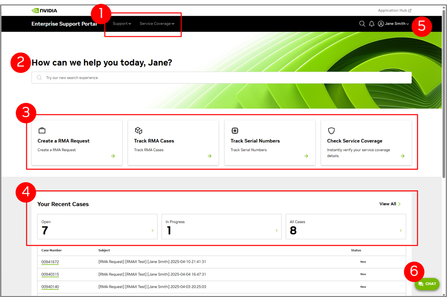Click the chevron in the Open cases tile
Screen dimensions: 447x297
152,231
